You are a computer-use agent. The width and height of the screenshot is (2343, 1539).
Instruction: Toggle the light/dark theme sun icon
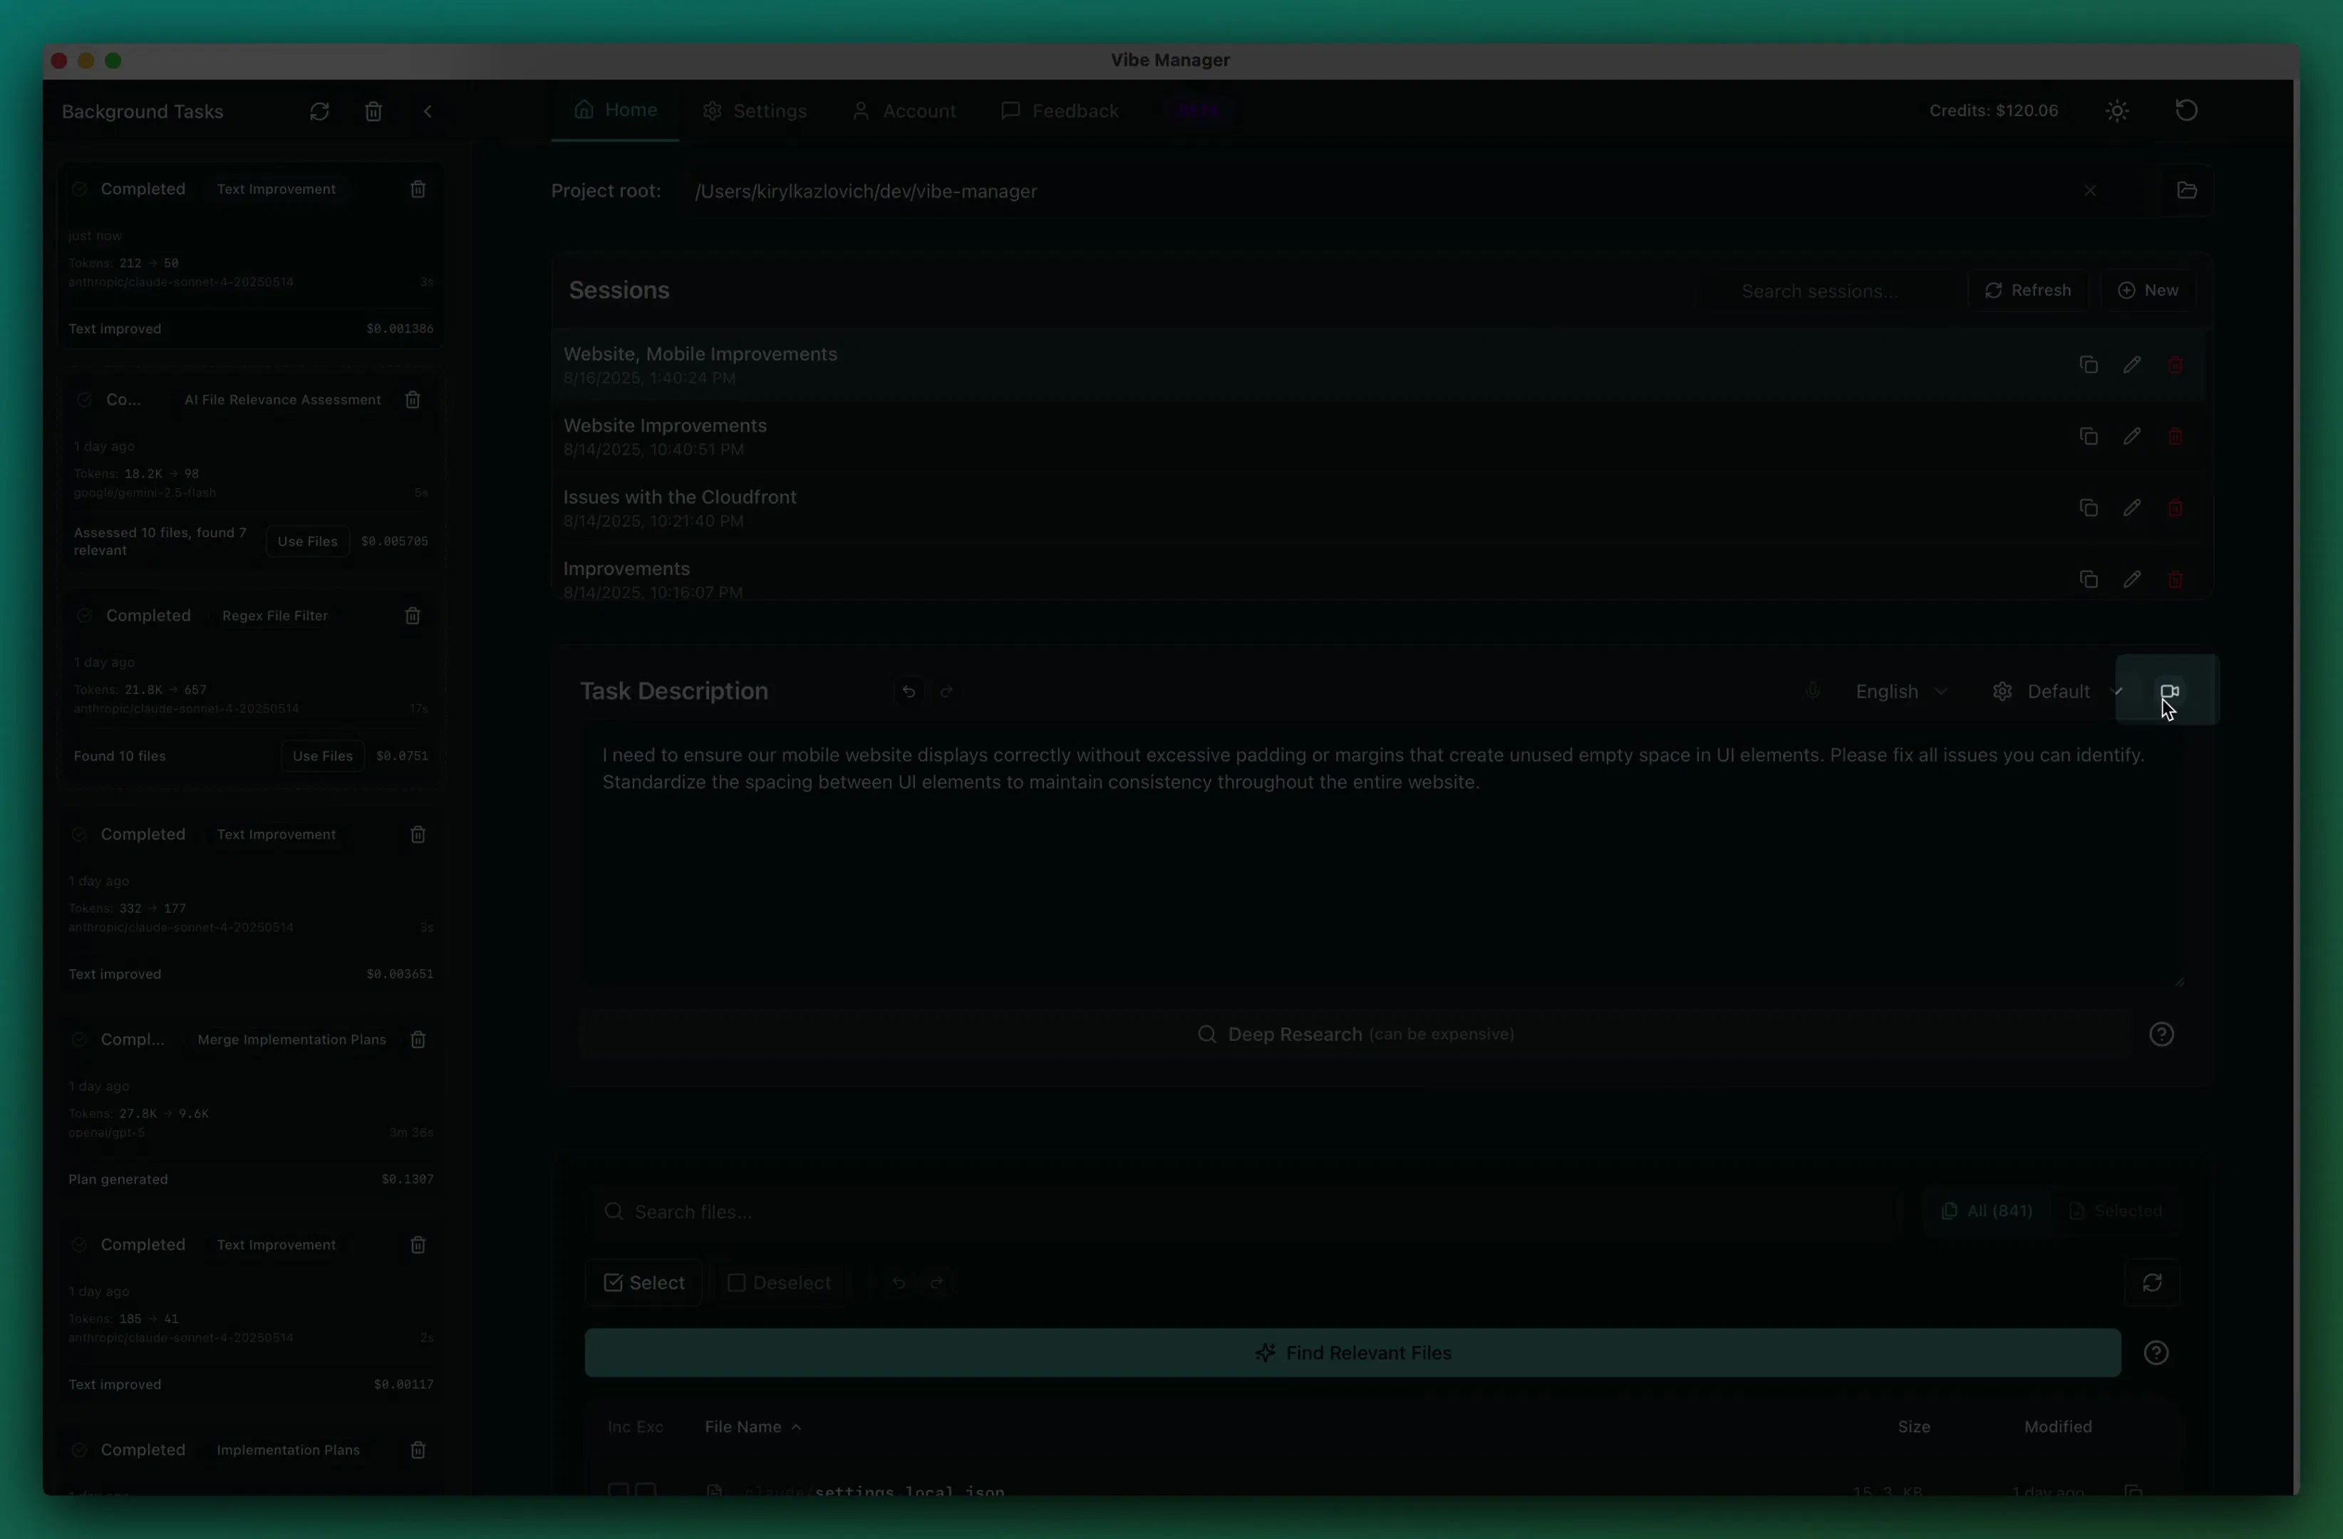(2118, 111)
